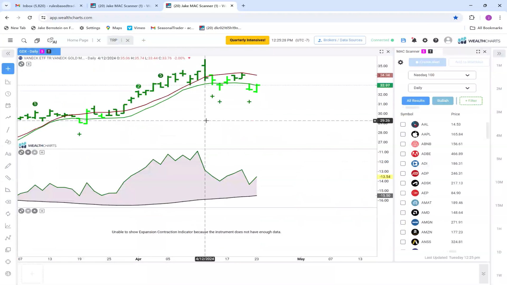
Task: Click the scanner list scrollbar
Action: coord(487,131)
